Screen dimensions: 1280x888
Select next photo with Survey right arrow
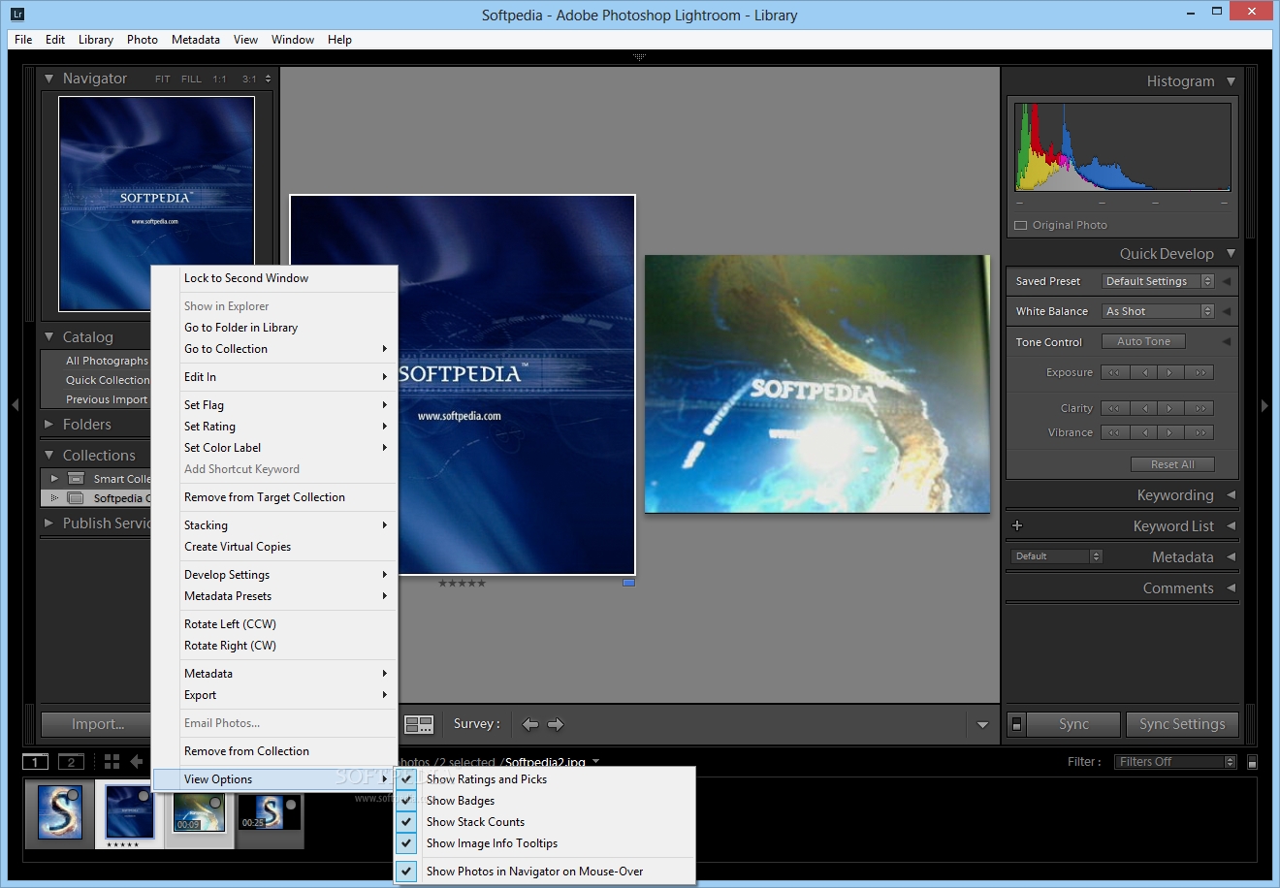[556, 724]
